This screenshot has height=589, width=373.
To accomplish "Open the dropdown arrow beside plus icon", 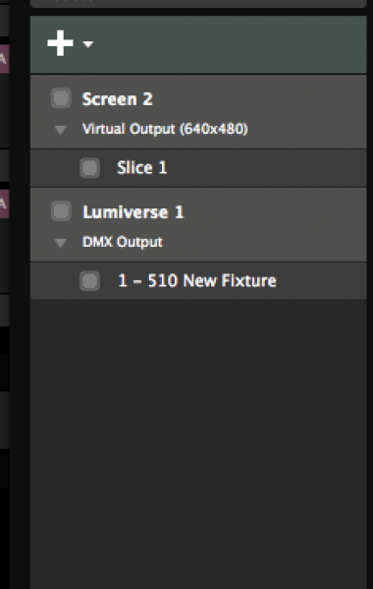I will click(x=88, y=44).
